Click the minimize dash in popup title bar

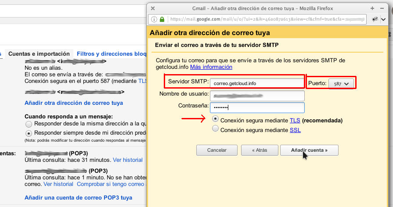pyautogui.click(x=382, y=8)
